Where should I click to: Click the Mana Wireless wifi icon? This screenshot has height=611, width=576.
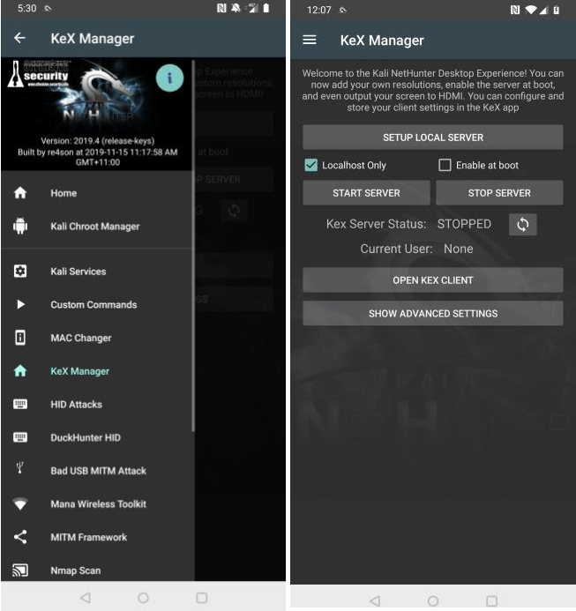click(x=20, y=503)
